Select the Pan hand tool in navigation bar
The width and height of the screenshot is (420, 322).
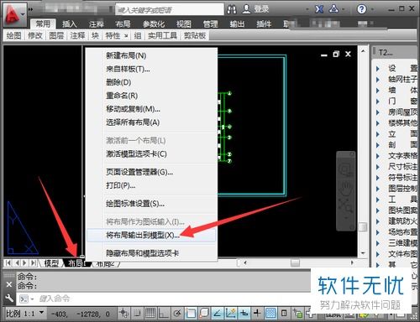coord(345,188)
